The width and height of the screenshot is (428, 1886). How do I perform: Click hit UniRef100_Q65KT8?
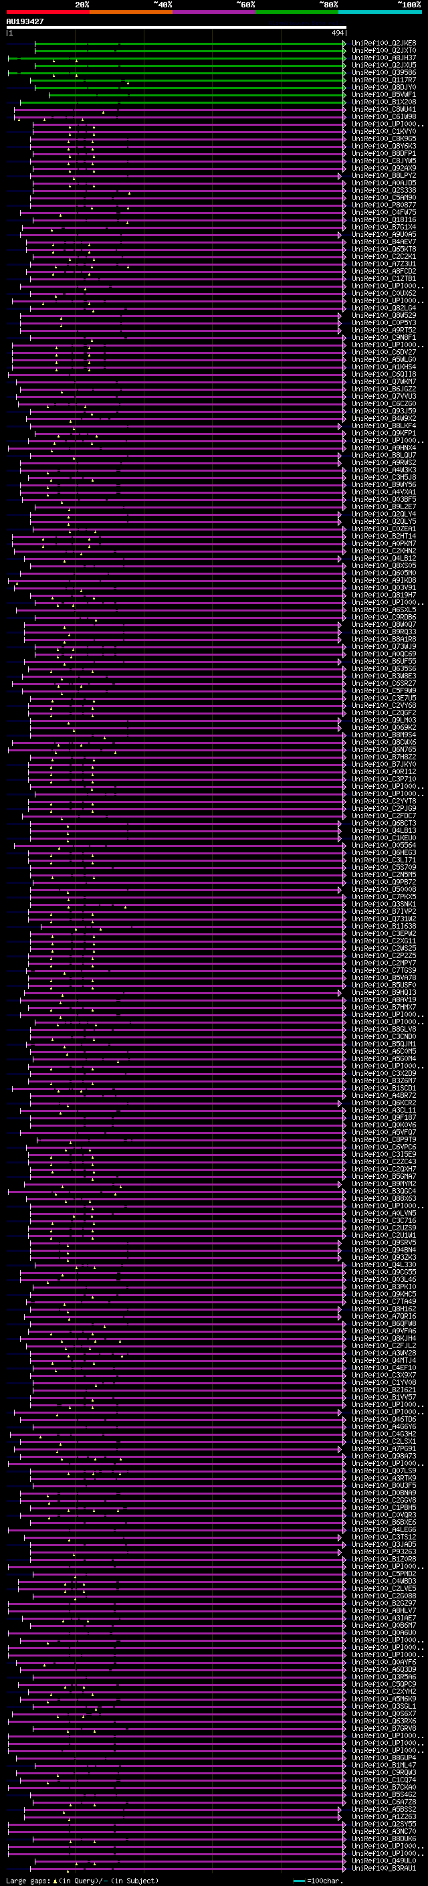click(x=384, y=249)
